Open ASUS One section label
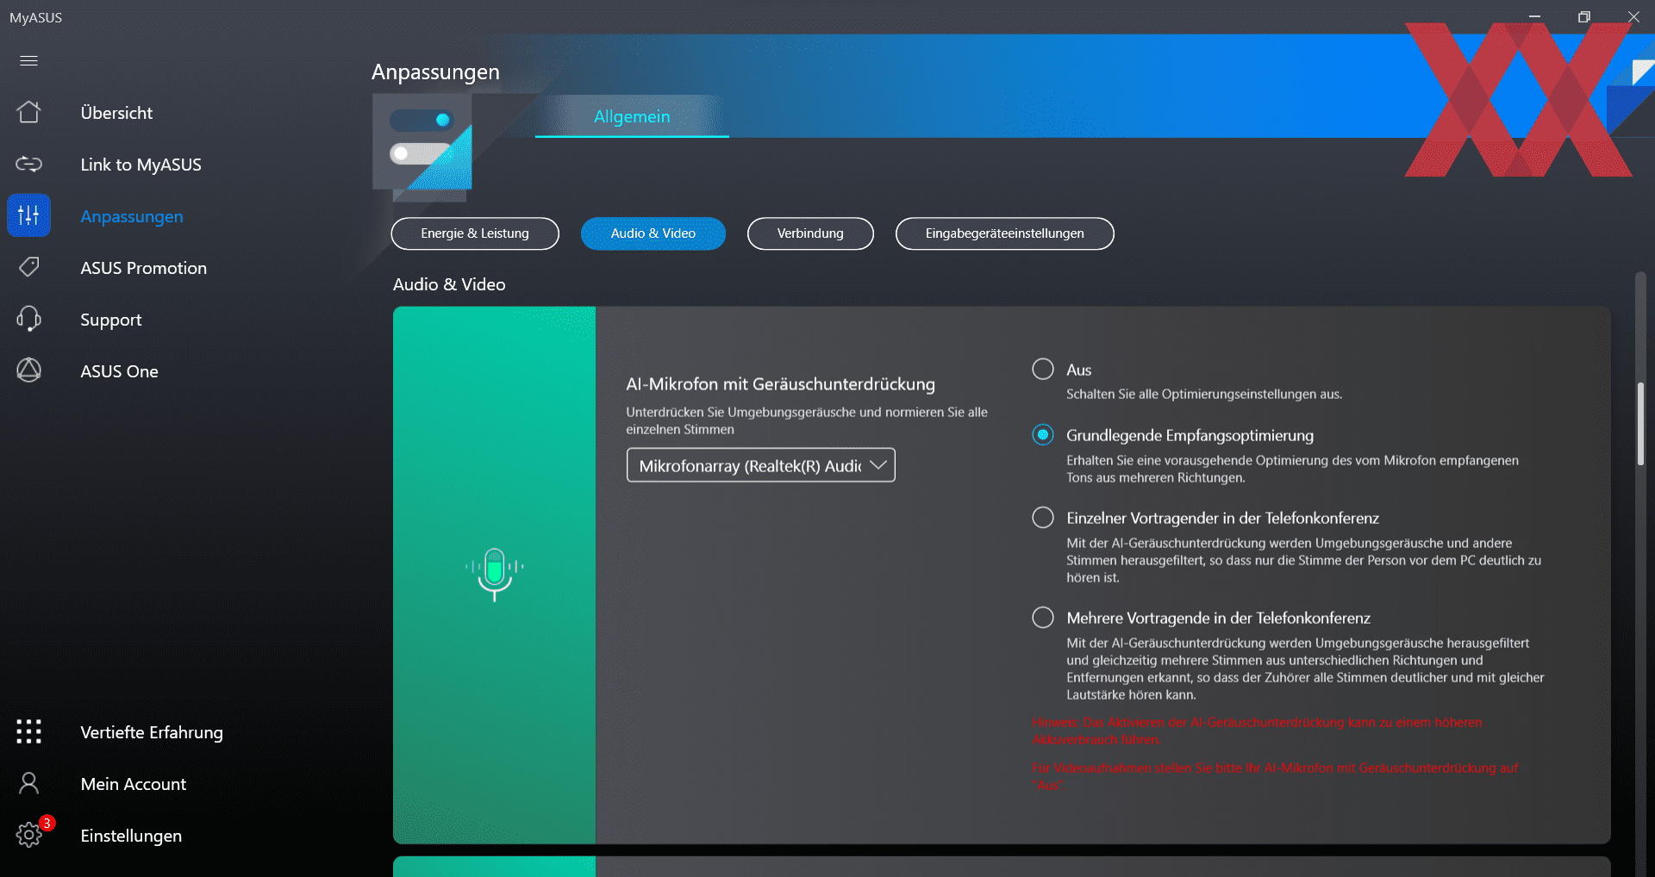This screenshot has height=877, width=1655. 119,371
